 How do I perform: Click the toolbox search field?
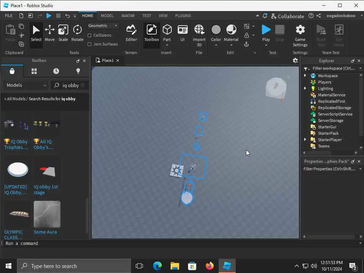pyautogui.click(x=70, y=85)
